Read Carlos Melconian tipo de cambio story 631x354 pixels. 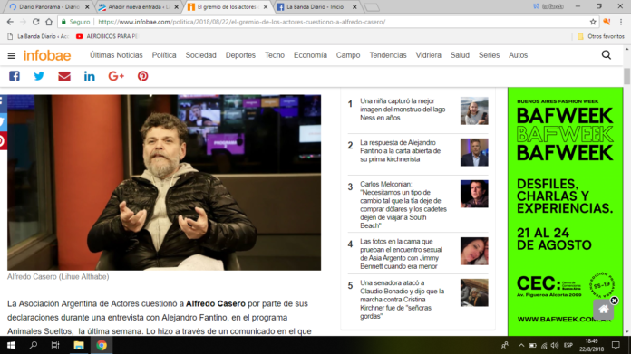point(403,205)
